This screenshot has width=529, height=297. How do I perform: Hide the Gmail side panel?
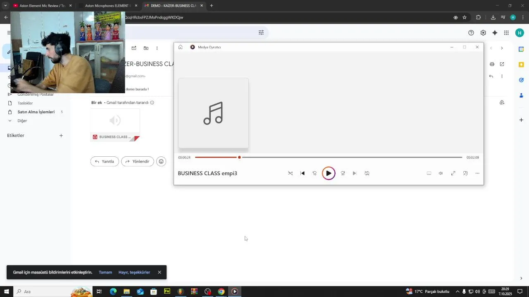tap(521, 278)
